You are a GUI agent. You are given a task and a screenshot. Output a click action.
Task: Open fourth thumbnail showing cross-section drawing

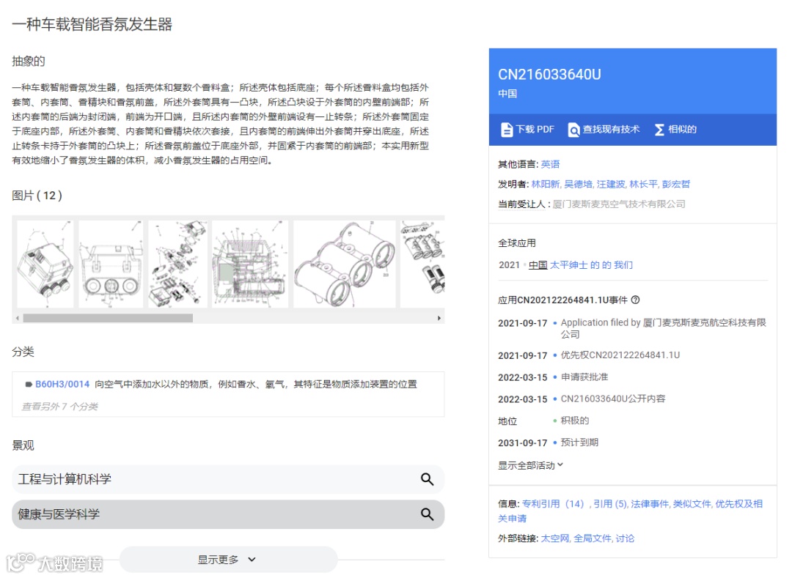(250, 264)
